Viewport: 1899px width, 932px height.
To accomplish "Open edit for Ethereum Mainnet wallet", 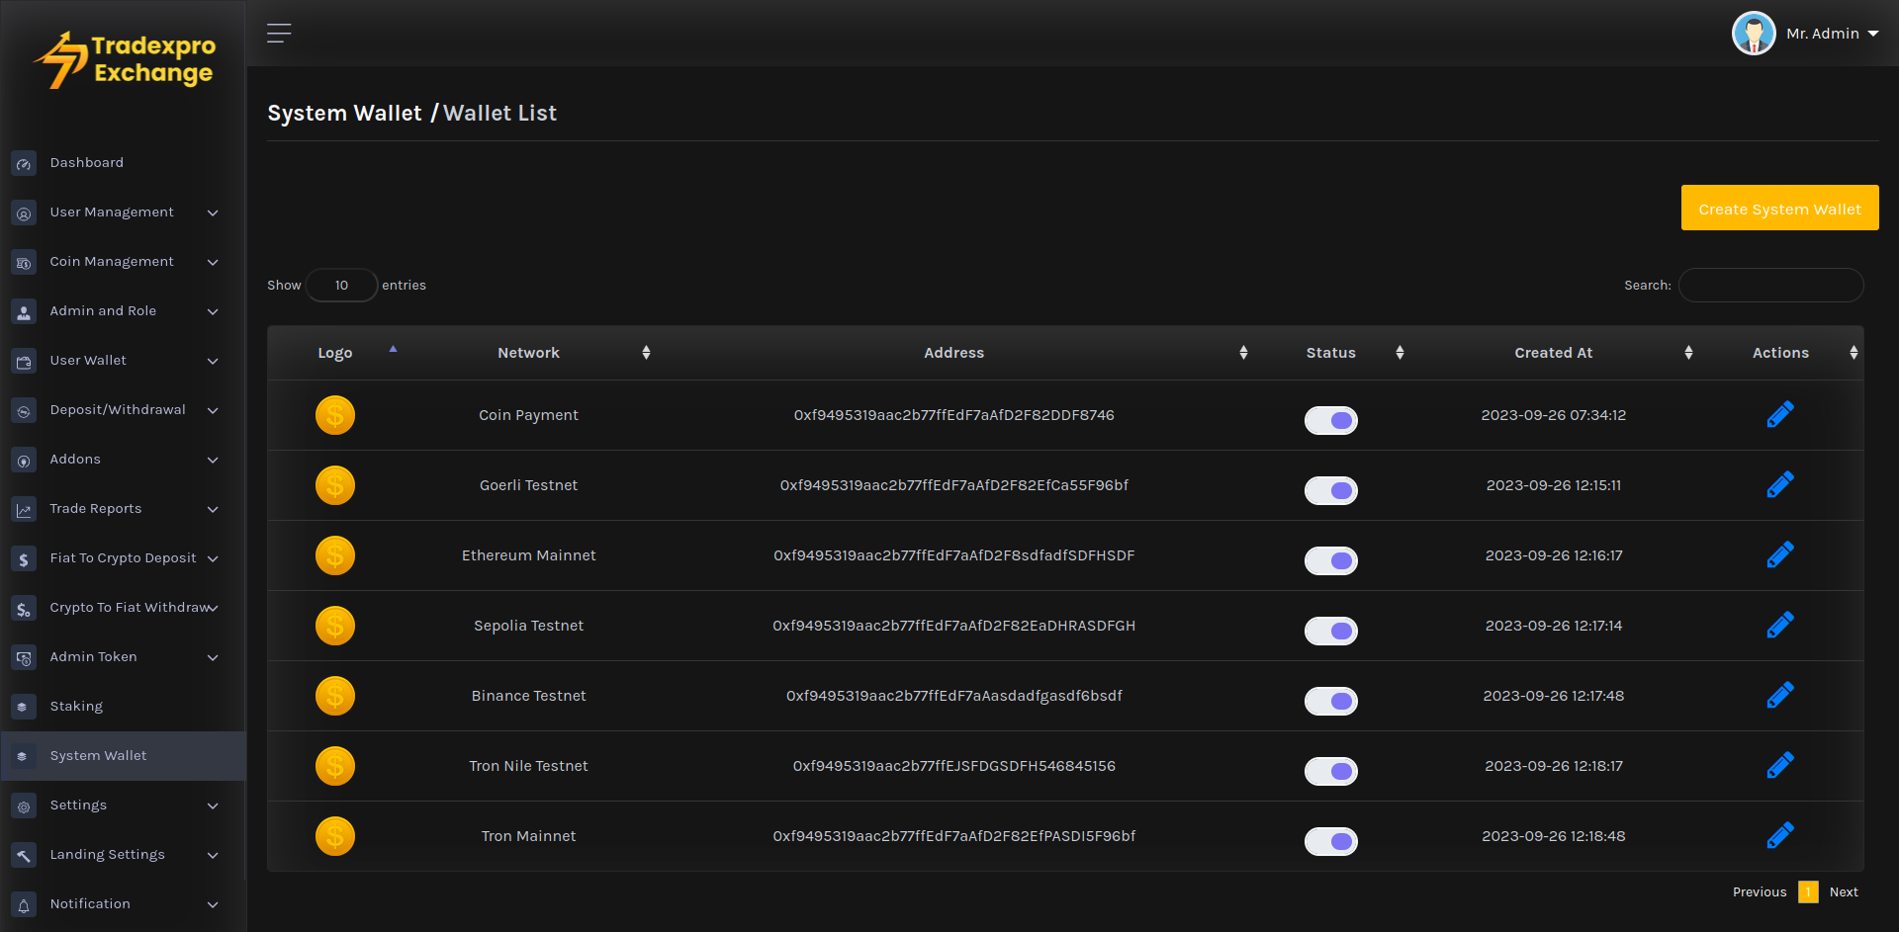I will (x=1779, y=555).
